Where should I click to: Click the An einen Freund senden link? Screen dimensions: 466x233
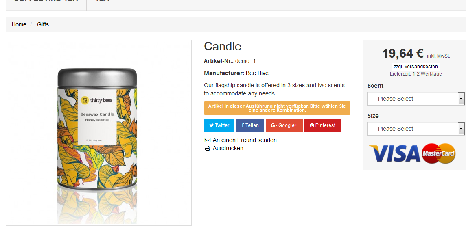[x=245, y=140]
